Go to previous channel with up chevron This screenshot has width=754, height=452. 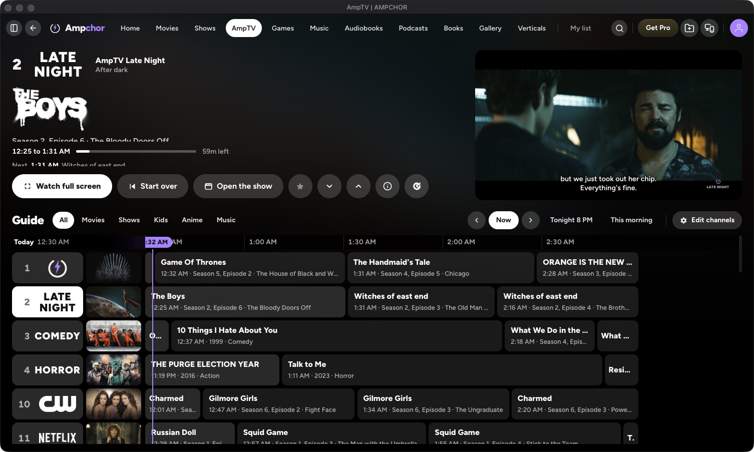click(358, 186)
